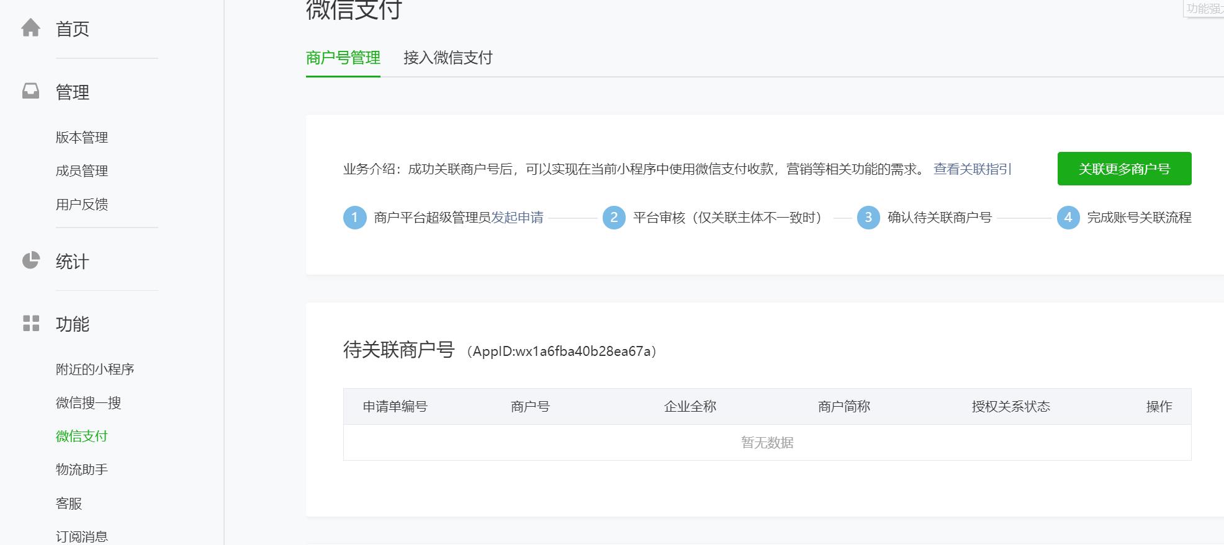The width and height of the screenshot is (1224, 545).
Task: Select 用户反馈 in the sidebar
Action: 82,204
